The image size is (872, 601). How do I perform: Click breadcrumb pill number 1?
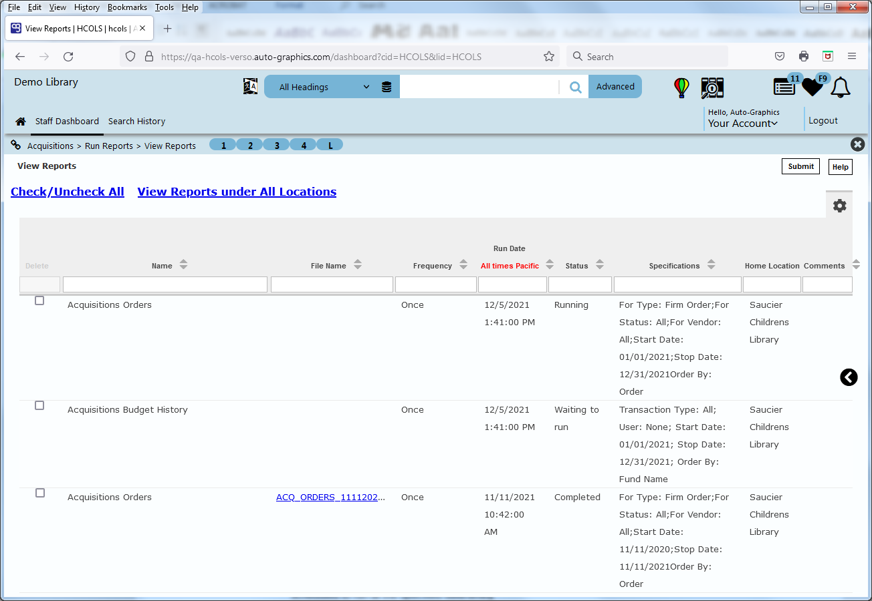click(x=223, y=145)
